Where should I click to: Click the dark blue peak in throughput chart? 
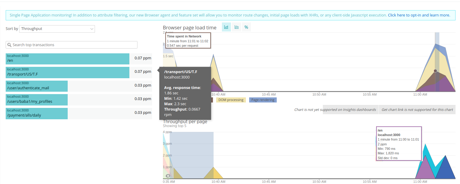(x=446, y=168)
